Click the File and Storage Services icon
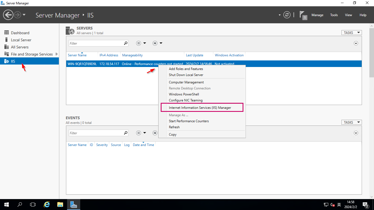 point(7,54)
